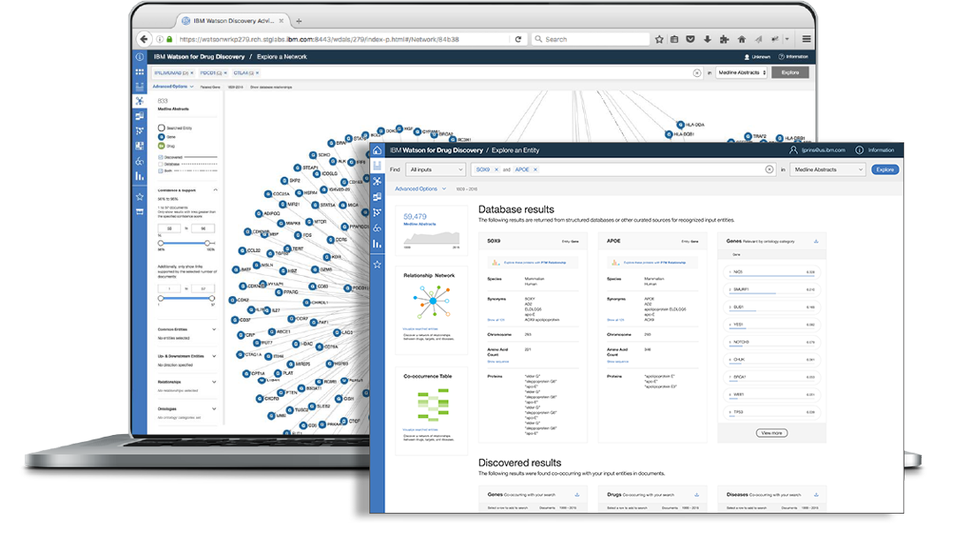This screenshot has height=534, width=972.
Task: Expand Advanced Options in Explore an Entity
Action: tap(419, 188)
